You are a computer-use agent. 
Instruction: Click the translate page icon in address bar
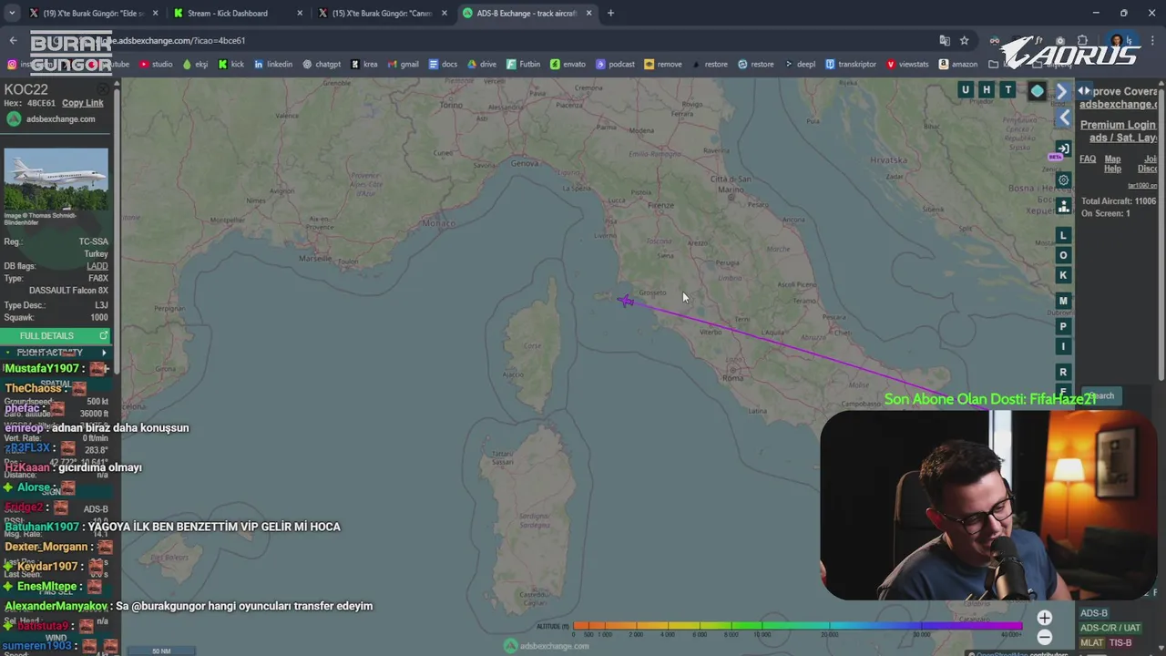[945, 40]
